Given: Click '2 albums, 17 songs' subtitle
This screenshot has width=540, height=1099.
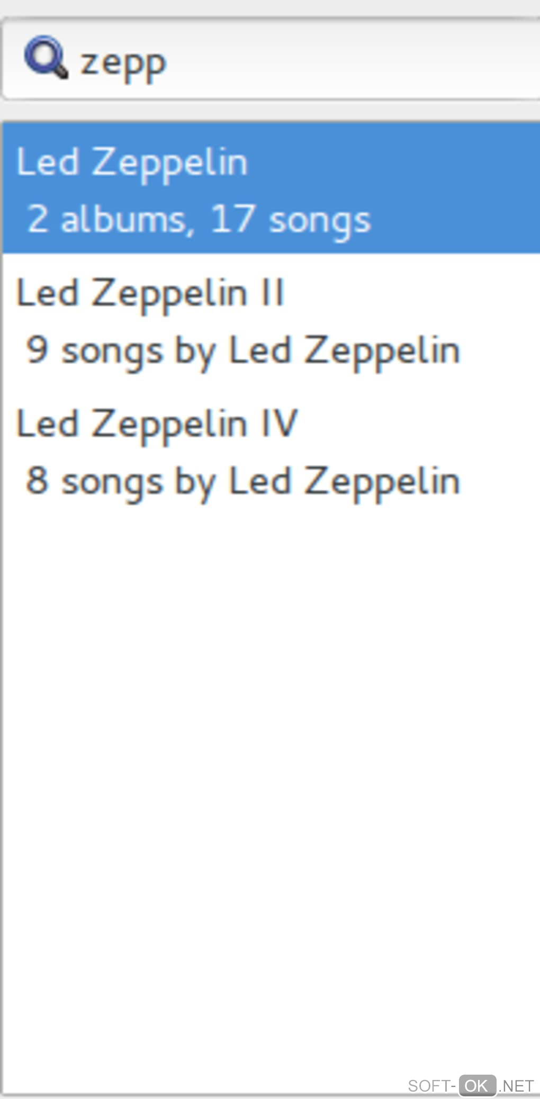Looking at the screenshot, I should coord(199,219).
